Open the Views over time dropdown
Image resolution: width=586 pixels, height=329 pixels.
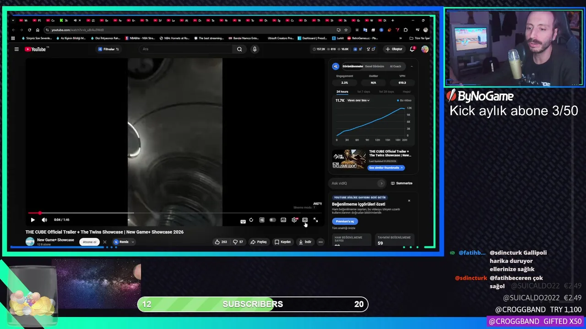coord(358,101)
